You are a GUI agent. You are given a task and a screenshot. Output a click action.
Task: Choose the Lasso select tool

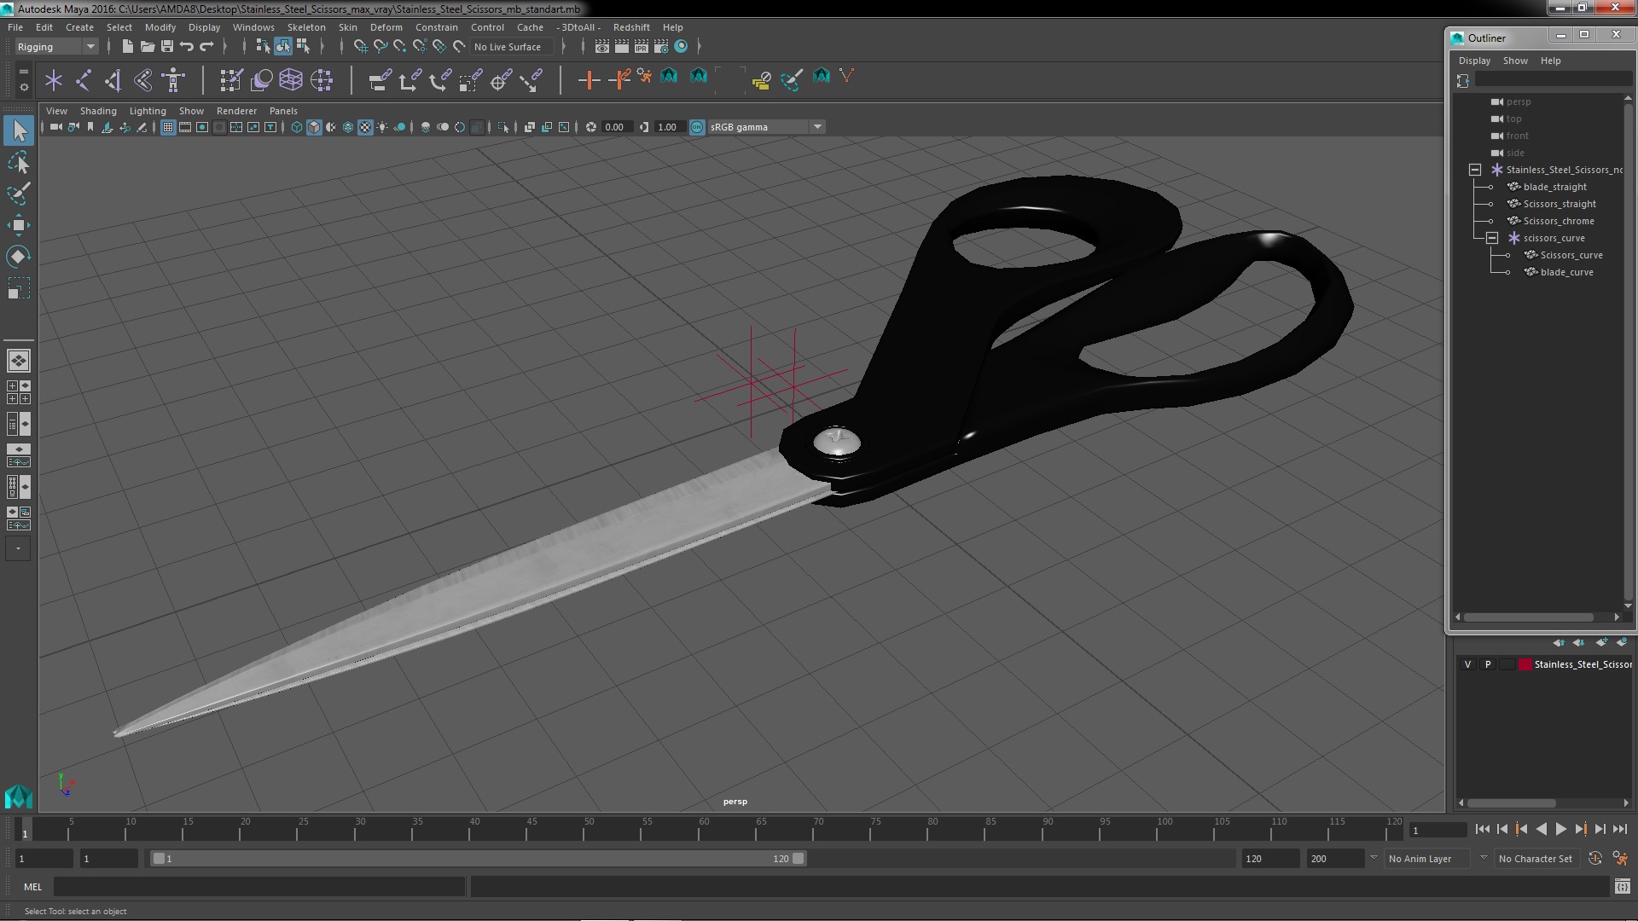[x=18, y=162]
